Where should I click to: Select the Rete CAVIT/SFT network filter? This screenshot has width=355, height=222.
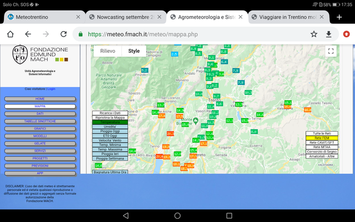coord(322,143)
